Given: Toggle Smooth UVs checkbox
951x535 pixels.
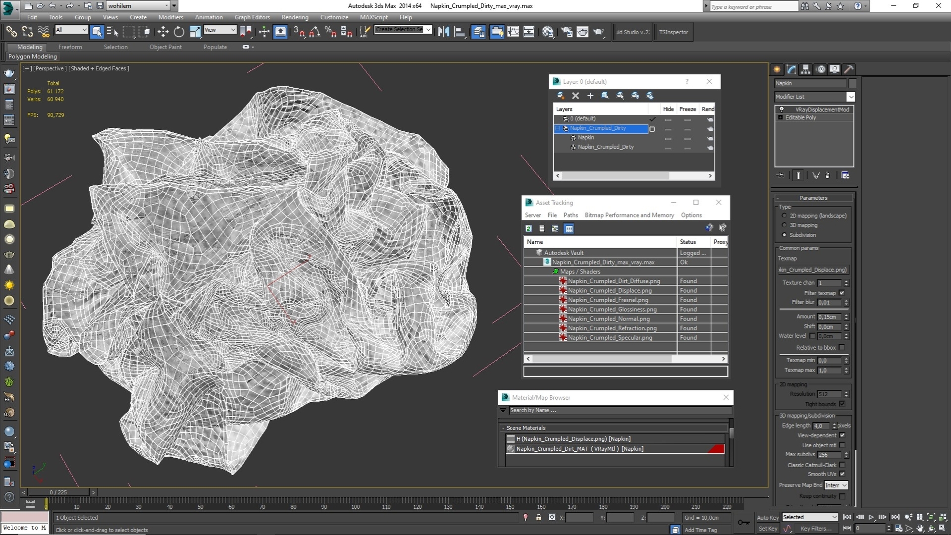Looking at the screenshot, I should pyautogui.click(x=842, y=474).
